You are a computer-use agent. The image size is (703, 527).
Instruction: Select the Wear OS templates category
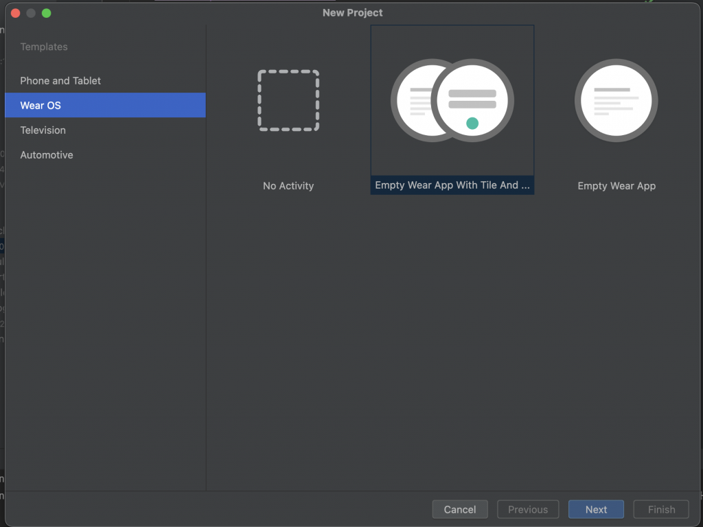105,105
